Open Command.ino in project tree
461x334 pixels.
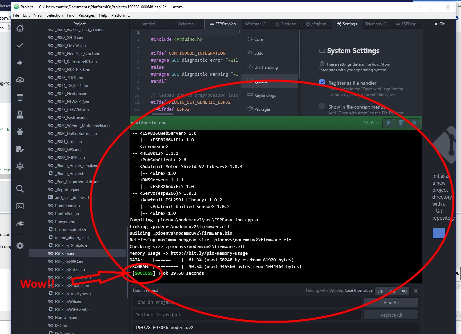(67, 206)
